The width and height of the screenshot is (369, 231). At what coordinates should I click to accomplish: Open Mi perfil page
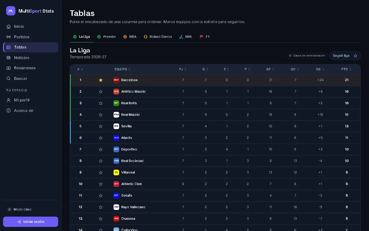(31, 100)
